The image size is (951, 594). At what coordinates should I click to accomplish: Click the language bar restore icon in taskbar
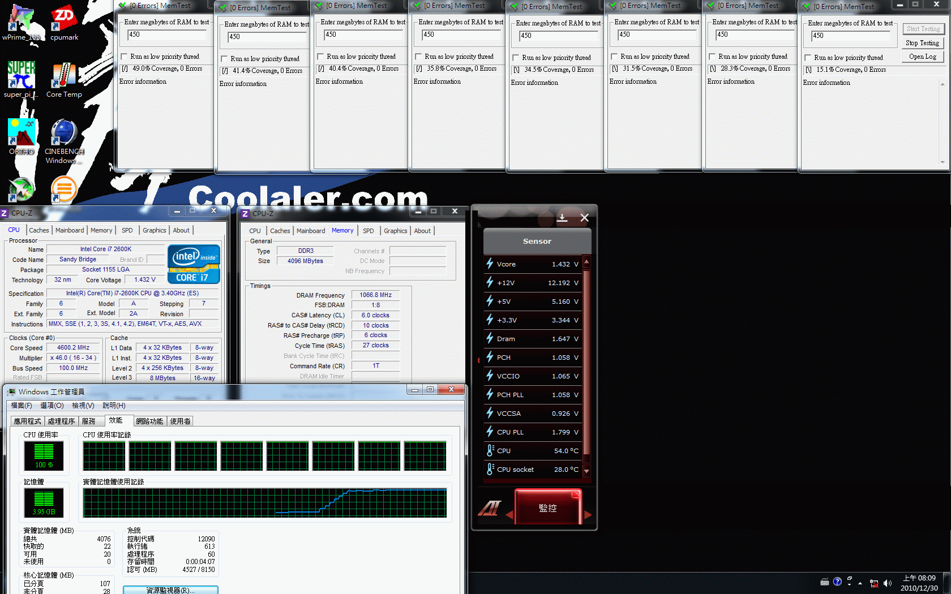tap(850, 578)
